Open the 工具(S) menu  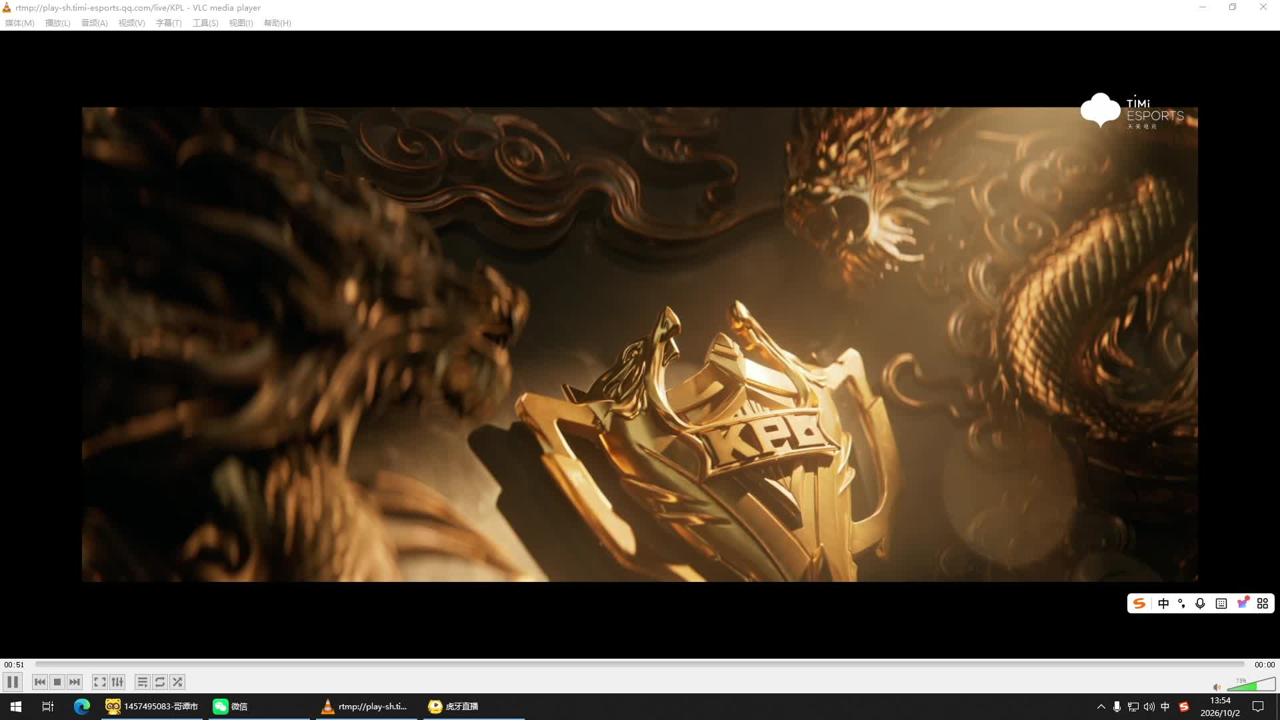205,23
